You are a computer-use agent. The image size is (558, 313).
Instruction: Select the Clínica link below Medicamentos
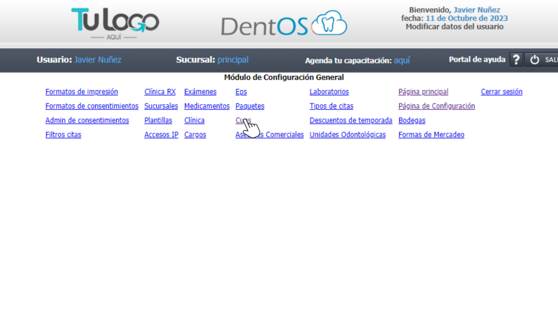coord(195,121)
